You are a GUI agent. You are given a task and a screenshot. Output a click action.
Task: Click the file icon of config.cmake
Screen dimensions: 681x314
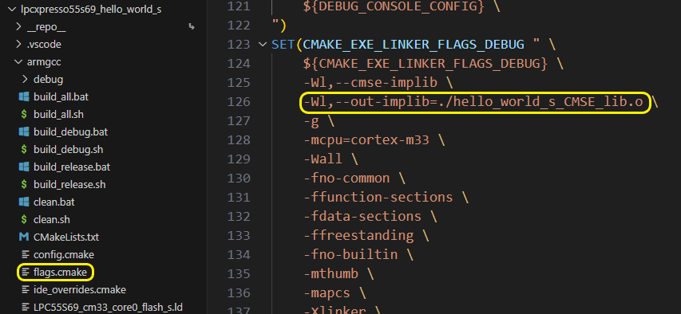(x=26, y=254)
